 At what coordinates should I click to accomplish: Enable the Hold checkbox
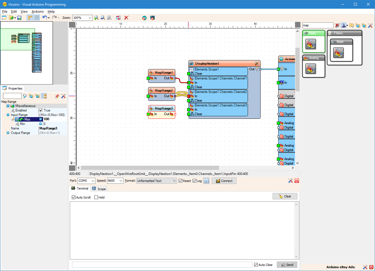tap(96, 197)
